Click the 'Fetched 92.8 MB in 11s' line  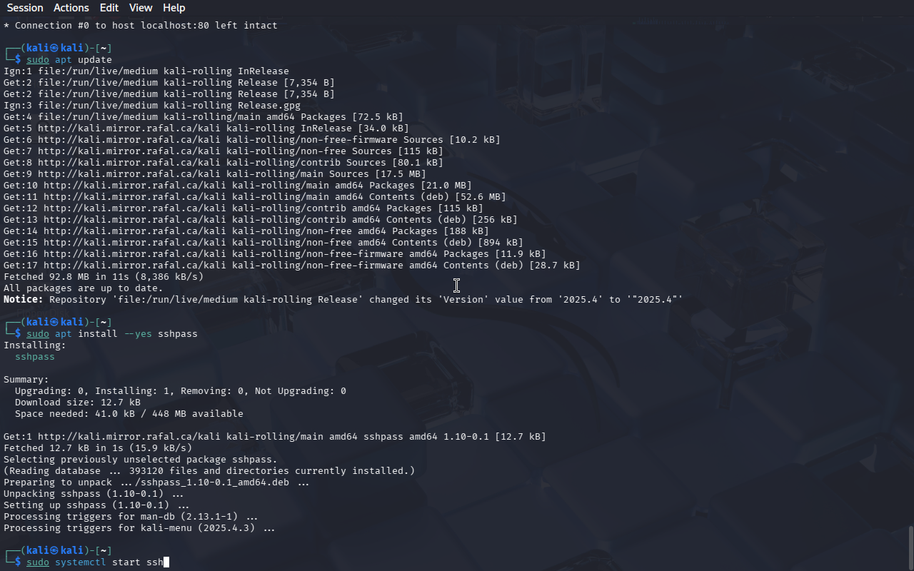[104, 277]
